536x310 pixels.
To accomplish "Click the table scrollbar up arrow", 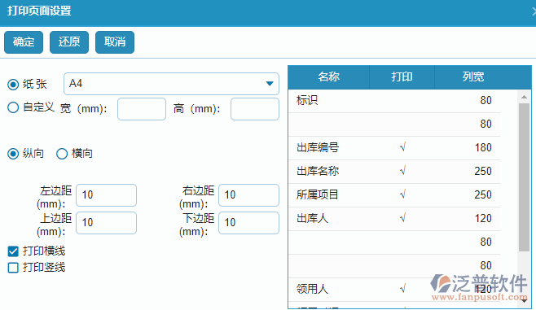I will coord(524,98).
